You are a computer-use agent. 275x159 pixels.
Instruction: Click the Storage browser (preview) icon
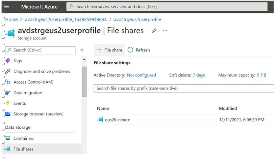[8, 114]
